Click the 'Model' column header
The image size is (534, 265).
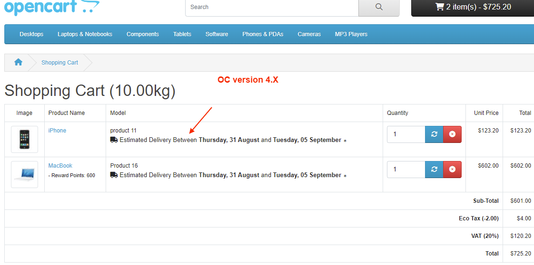tap(118, 113)
